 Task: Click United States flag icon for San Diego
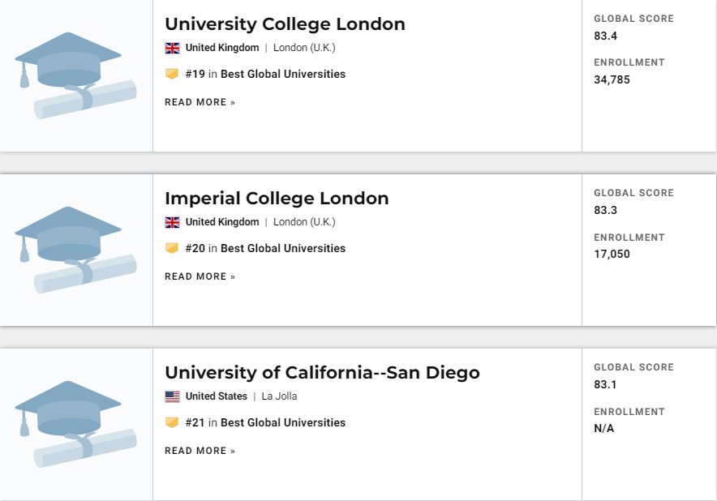[172, 396]
